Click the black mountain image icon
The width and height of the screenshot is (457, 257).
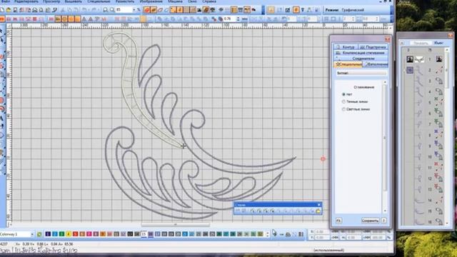(199, 10)
